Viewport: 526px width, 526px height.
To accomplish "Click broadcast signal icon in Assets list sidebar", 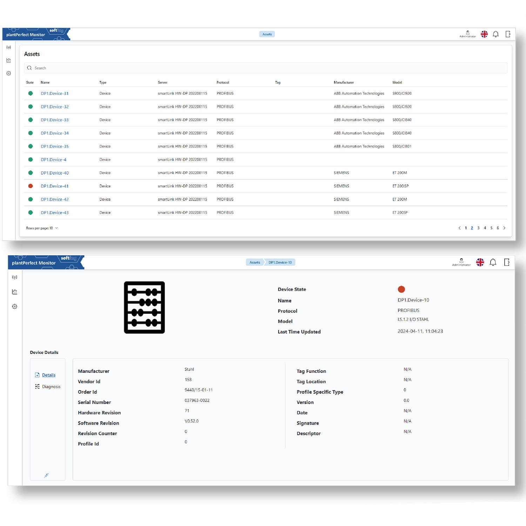I will click(9, 47).
